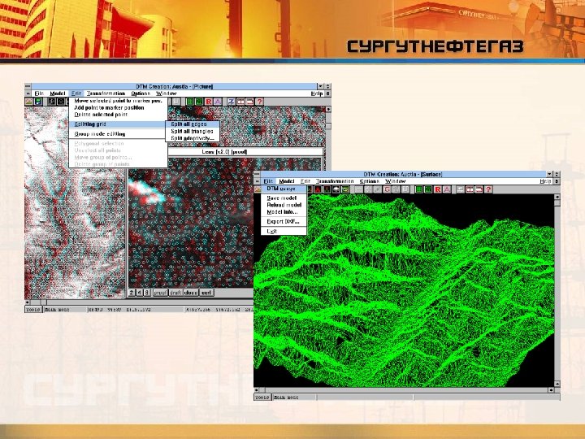
Task: Open the system control menu of Picture window
Action: (28, 86)
